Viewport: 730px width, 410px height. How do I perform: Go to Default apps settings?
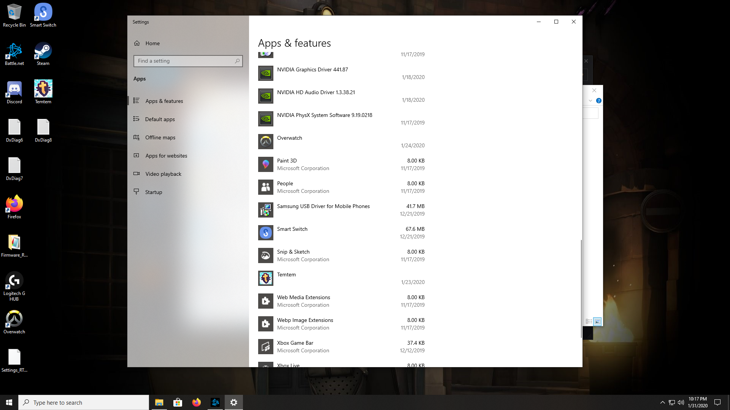pos(160,119)
